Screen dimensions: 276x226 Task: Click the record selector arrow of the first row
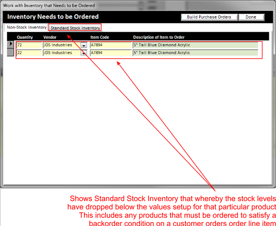click(x=11, y=44)
